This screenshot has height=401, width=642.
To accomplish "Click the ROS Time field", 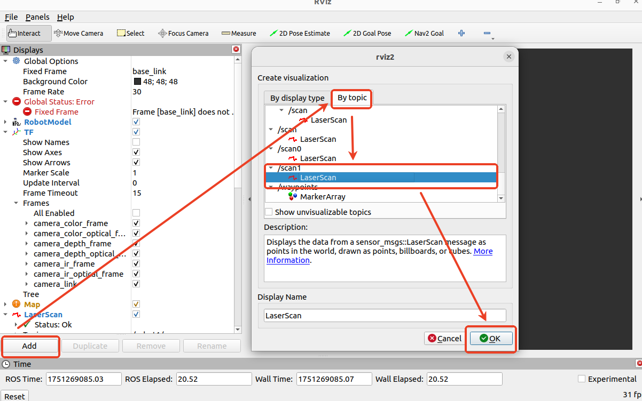I will [84, 379].
